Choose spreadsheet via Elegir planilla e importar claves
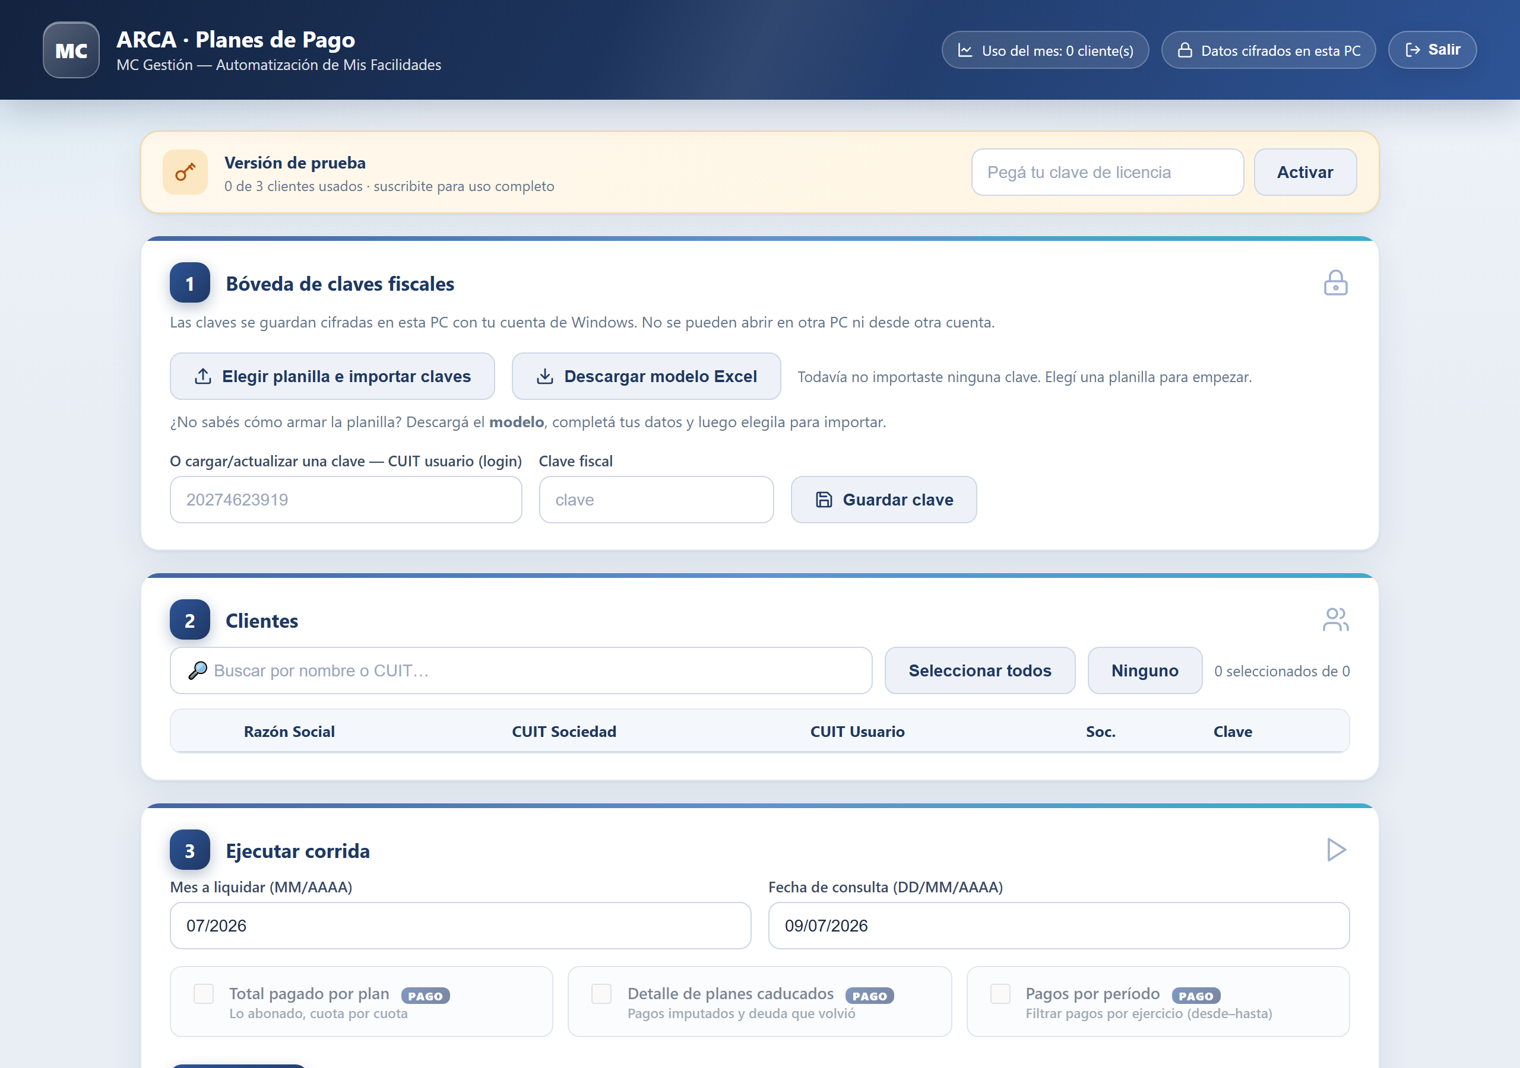 point(332,377)
